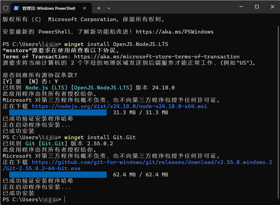The width and height of the screenshot is (280, 205).
Task: Select the 管理员: Windows PowerShell tab
Action: pyautogui.click(x=51, y=8)
